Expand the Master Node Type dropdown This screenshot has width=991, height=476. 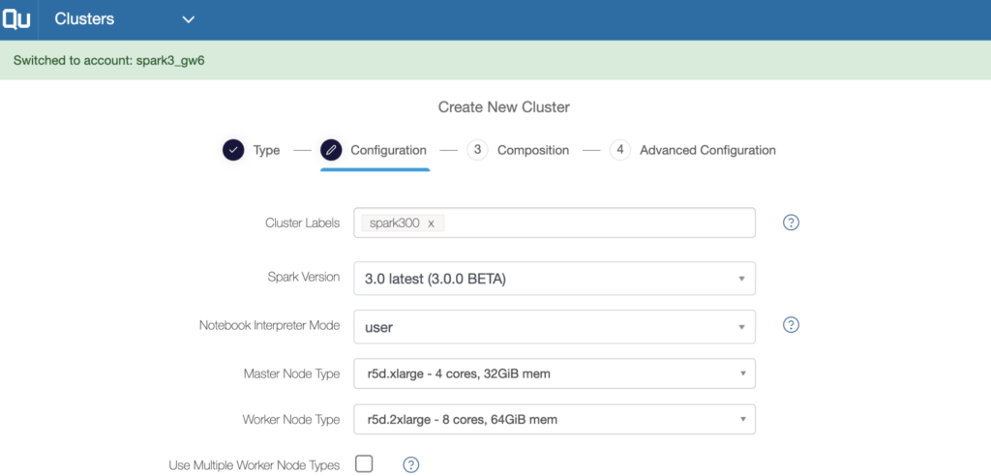click(555, 373)
